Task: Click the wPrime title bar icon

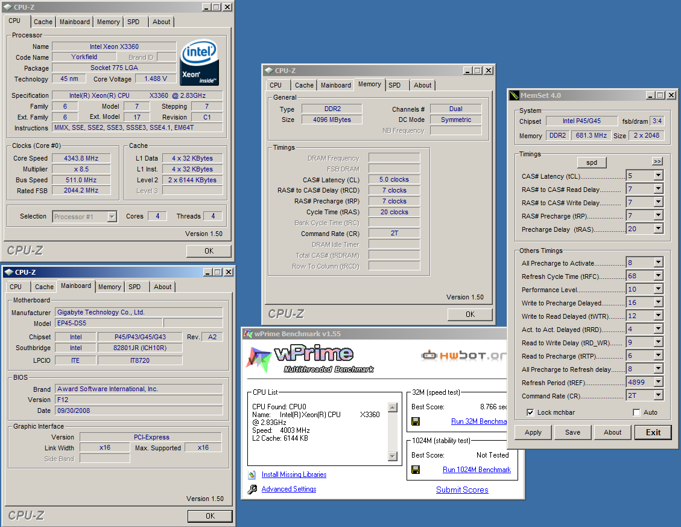Action: [248, 333]
